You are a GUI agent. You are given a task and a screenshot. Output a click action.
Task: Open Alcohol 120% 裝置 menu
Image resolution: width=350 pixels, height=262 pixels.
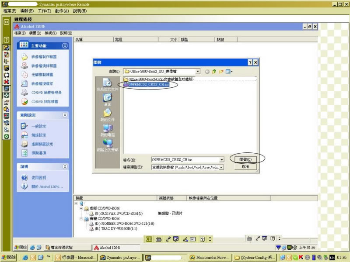click(x=35, y=33)
